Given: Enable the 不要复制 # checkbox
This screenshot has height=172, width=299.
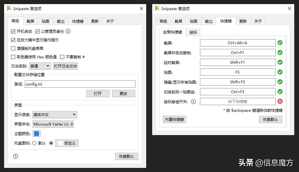Looking at the screenshot, I should click(x=62, y=57).
